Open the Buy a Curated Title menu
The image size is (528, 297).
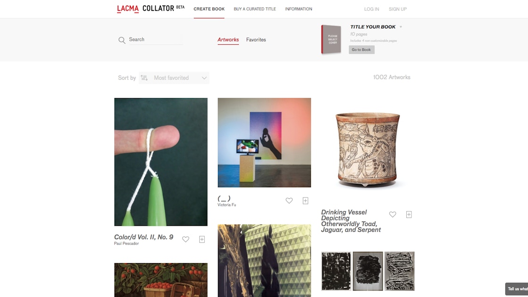tap(255, 9)
